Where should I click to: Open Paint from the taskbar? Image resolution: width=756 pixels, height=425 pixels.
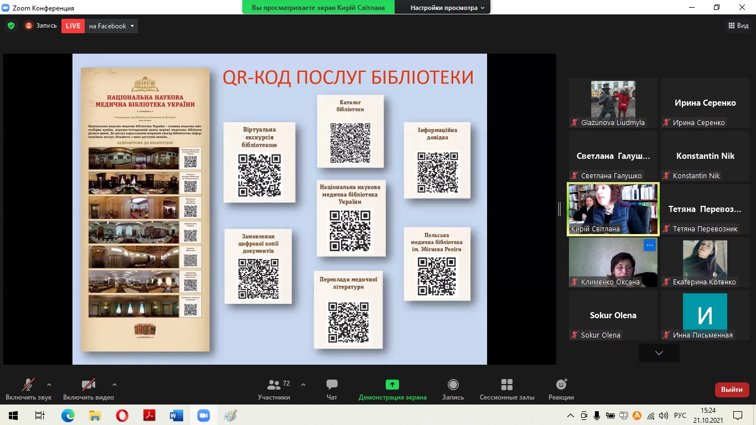pos(230,416)
